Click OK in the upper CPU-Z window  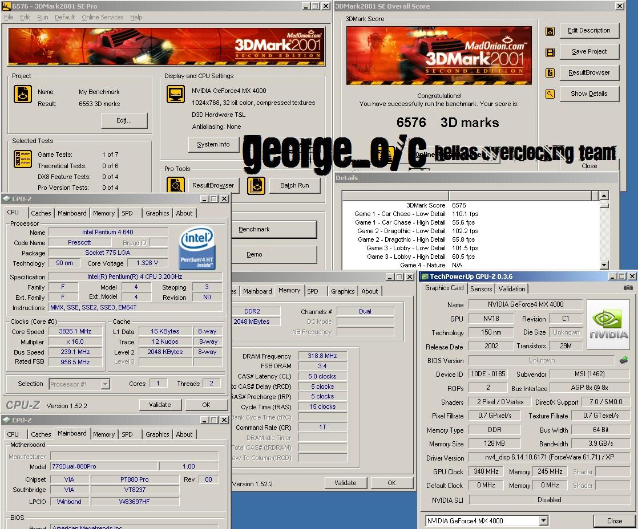point(206,405)
